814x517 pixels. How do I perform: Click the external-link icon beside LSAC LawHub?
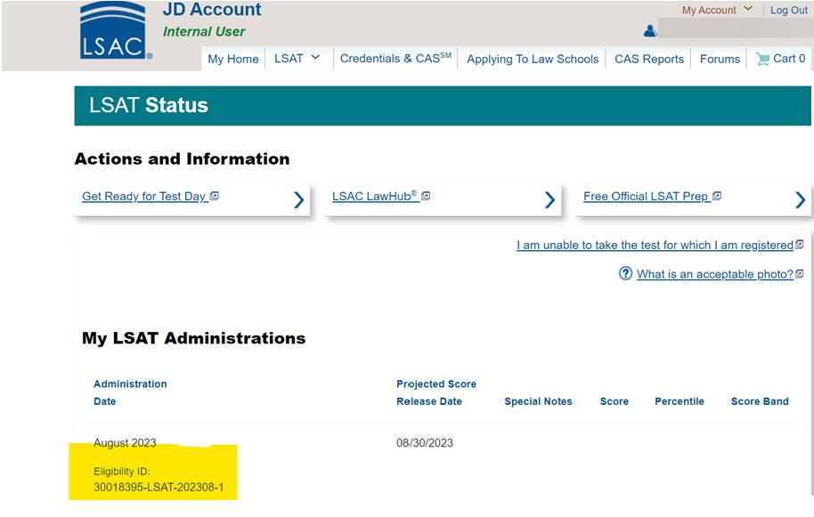coord(427,196)
